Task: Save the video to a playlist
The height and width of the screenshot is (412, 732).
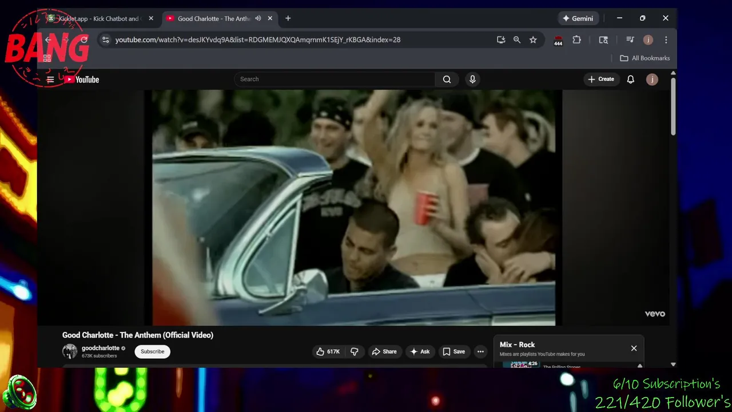Action: tap(453, 351)
